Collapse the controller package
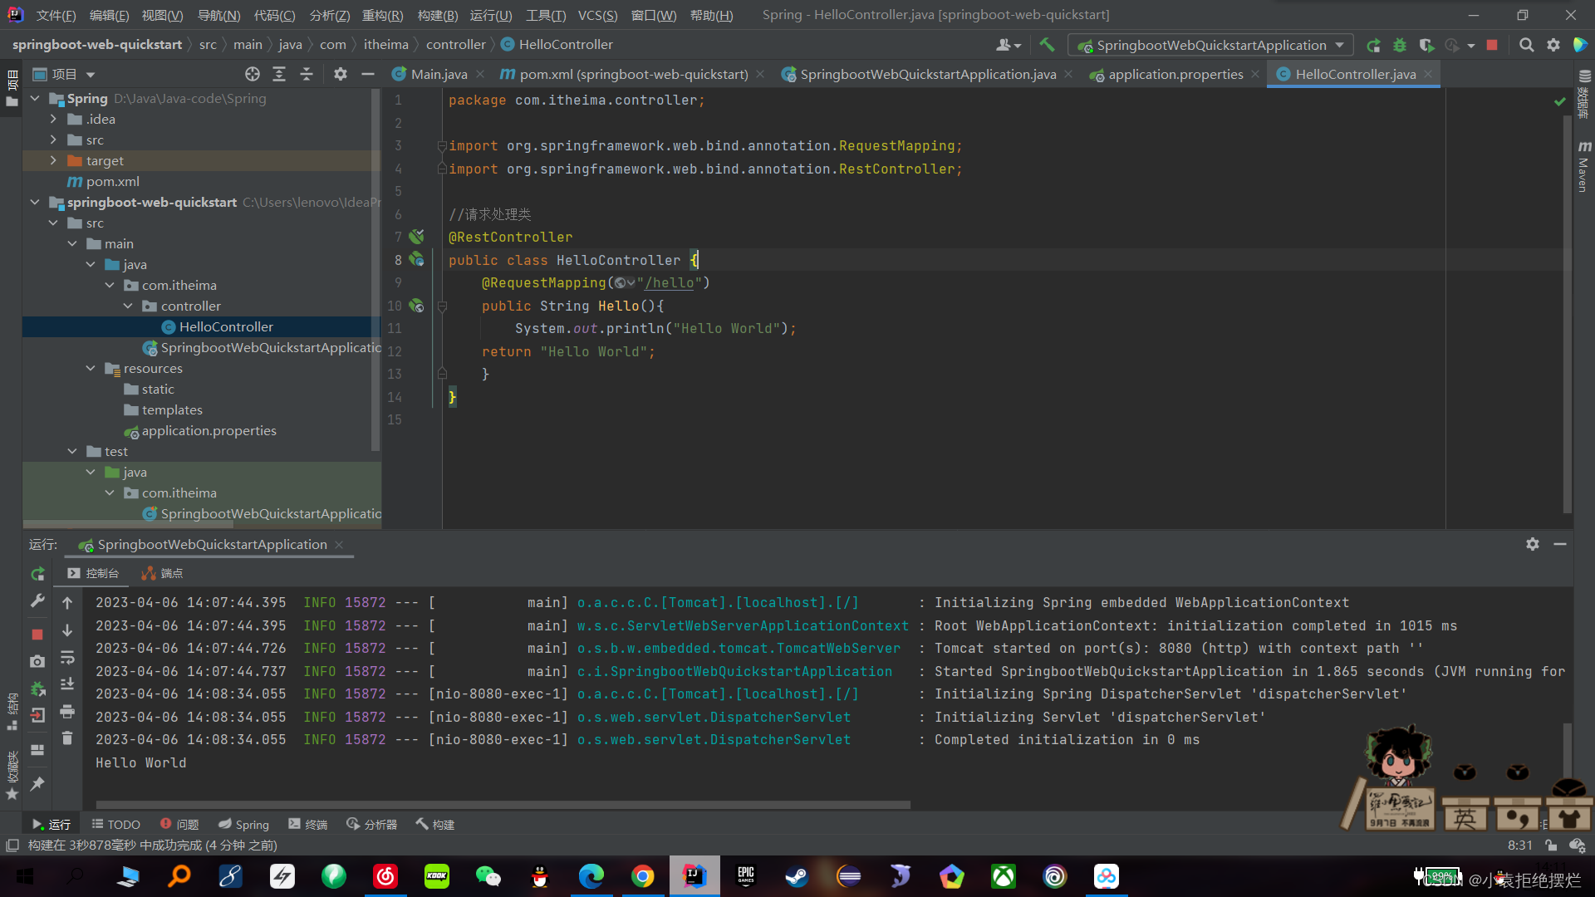The image size is (1595, 897). point(128,306)
